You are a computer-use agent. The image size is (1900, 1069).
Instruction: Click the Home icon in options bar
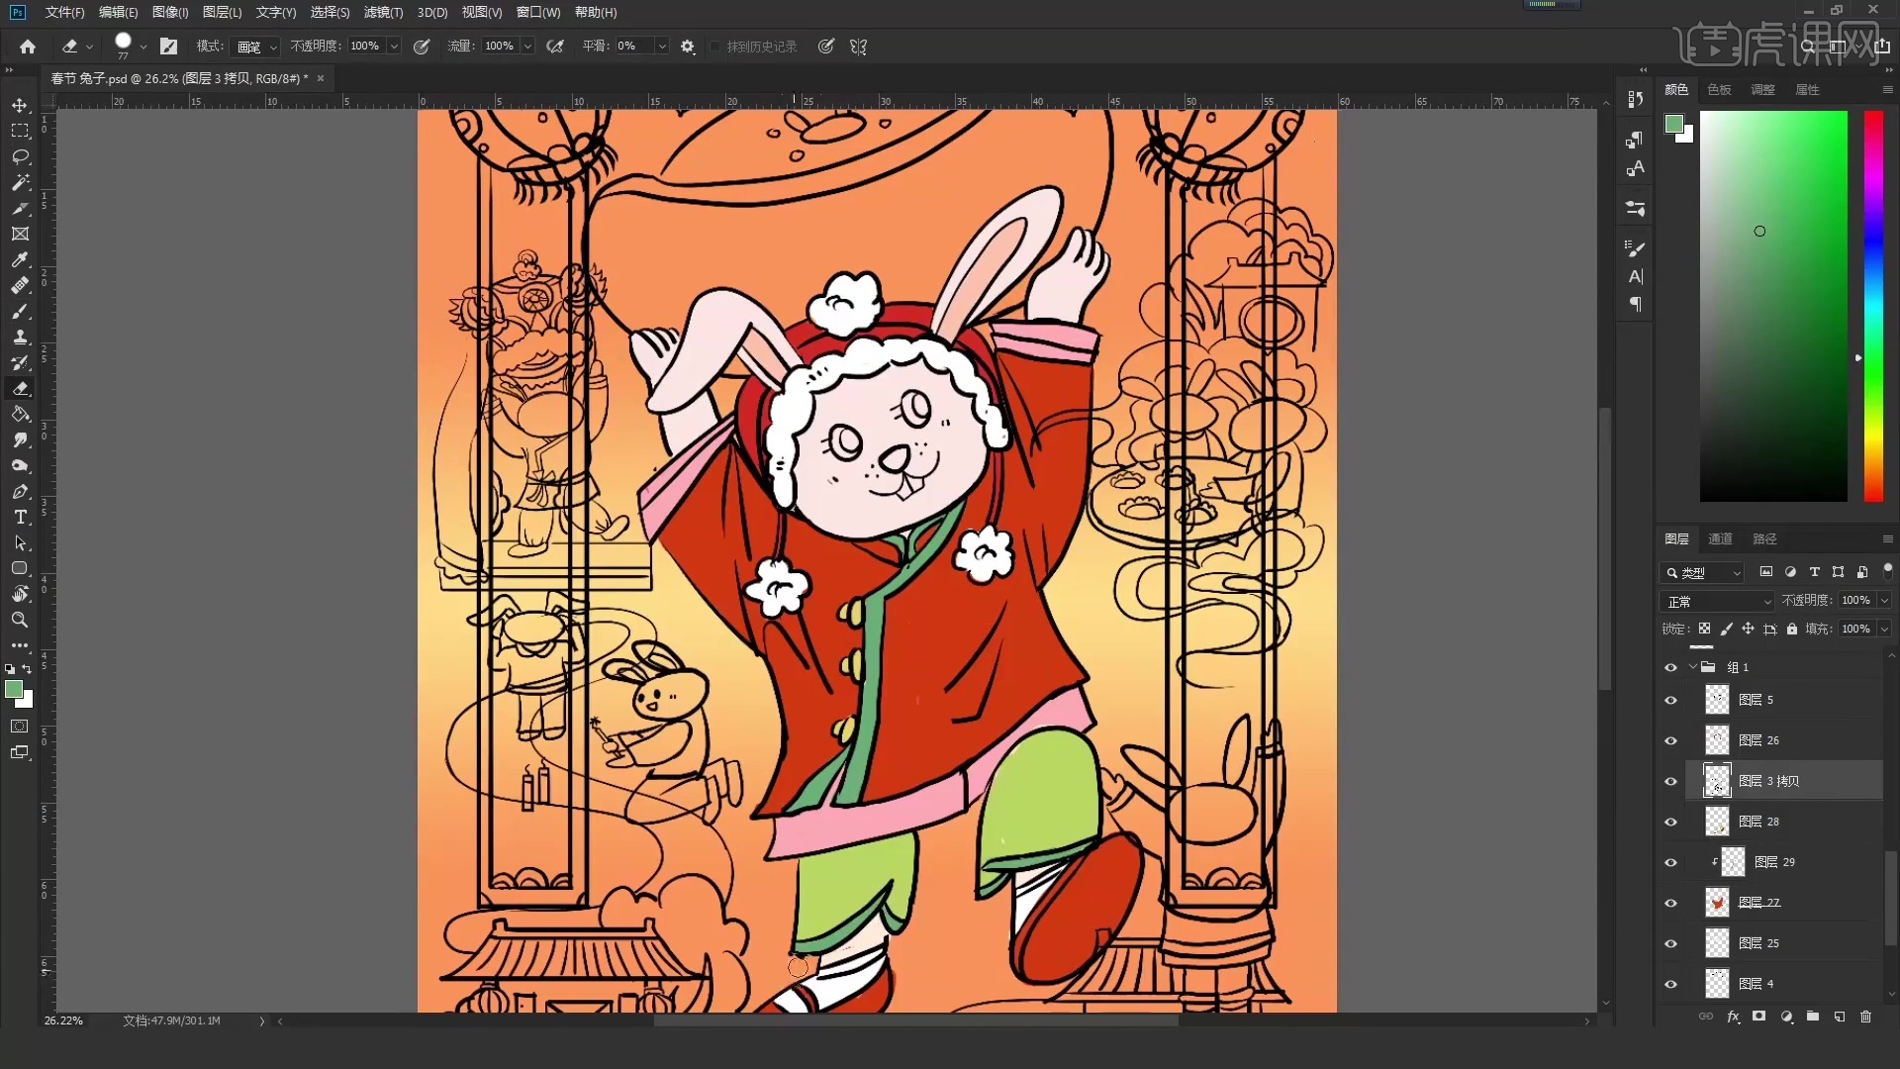coord(28,47)
